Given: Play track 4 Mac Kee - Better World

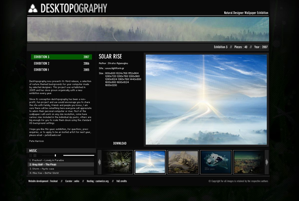Looking at the screenshot, I should point(61,173).
